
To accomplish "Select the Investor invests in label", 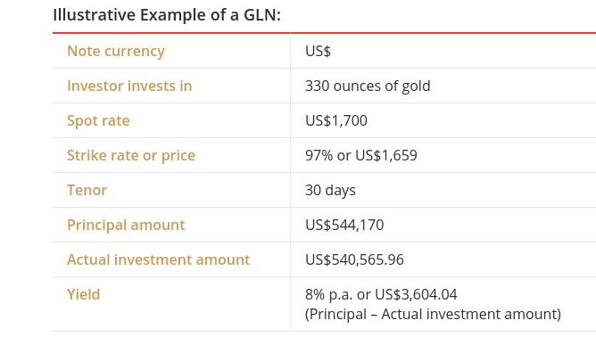I will pyautogui.click(x=129, y=86).
